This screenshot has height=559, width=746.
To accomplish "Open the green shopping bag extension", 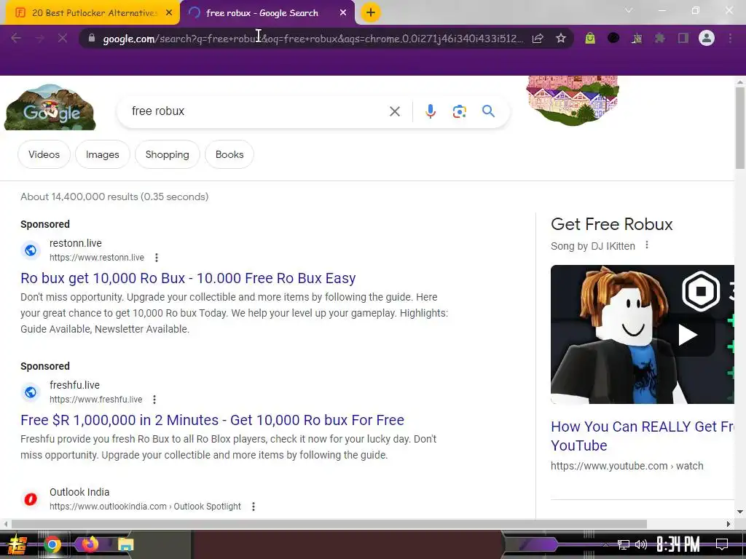I will point(590,38).
